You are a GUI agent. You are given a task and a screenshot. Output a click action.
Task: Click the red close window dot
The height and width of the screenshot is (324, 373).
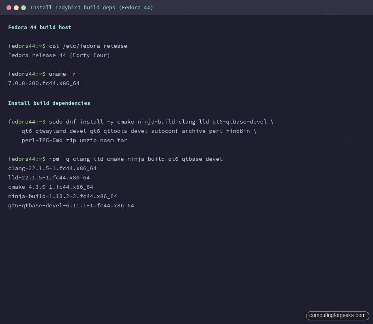tap(9, 8)
